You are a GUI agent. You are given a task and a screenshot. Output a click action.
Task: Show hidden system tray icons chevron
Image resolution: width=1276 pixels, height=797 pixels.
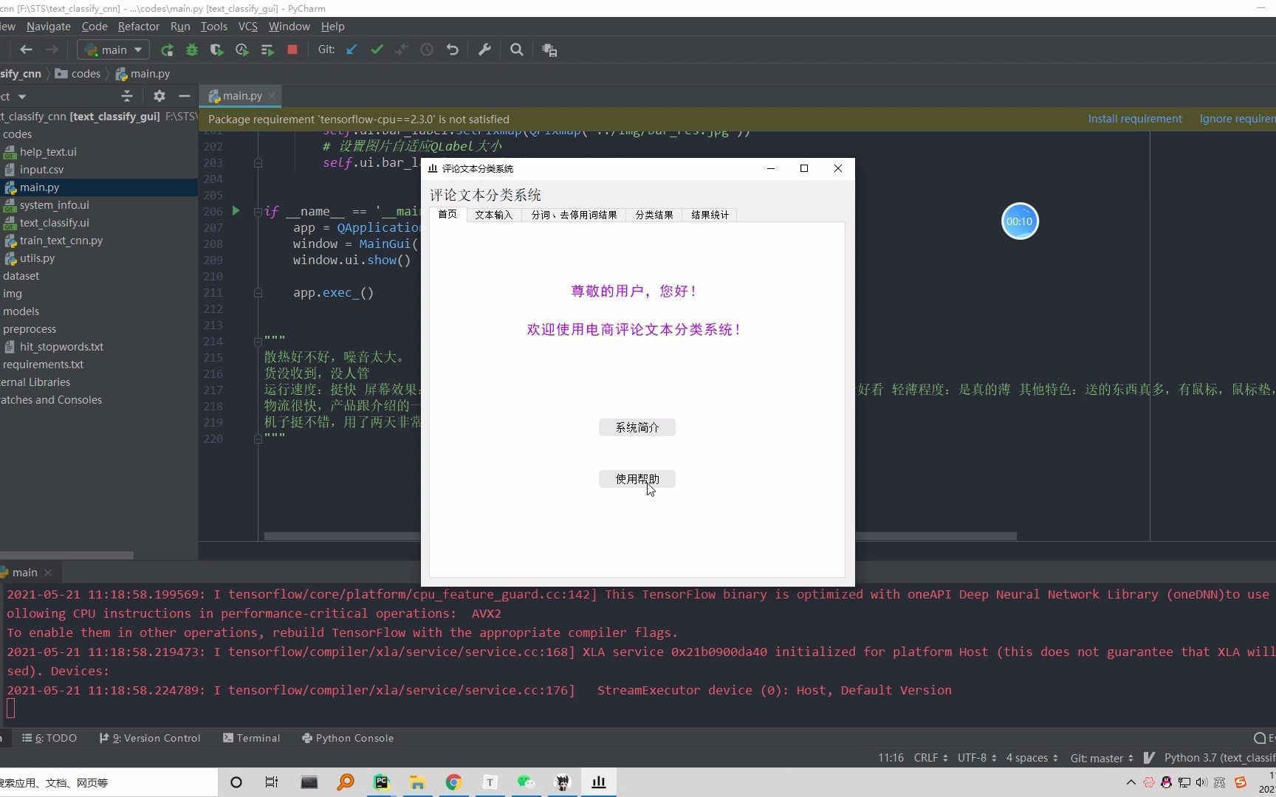click(x=1131, y=782)
